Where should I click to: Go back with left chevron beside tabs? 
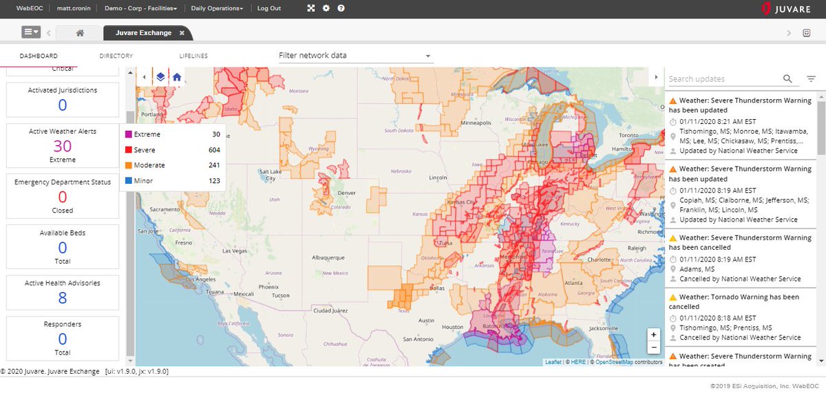pyautogui.click(x=49, y=32)
